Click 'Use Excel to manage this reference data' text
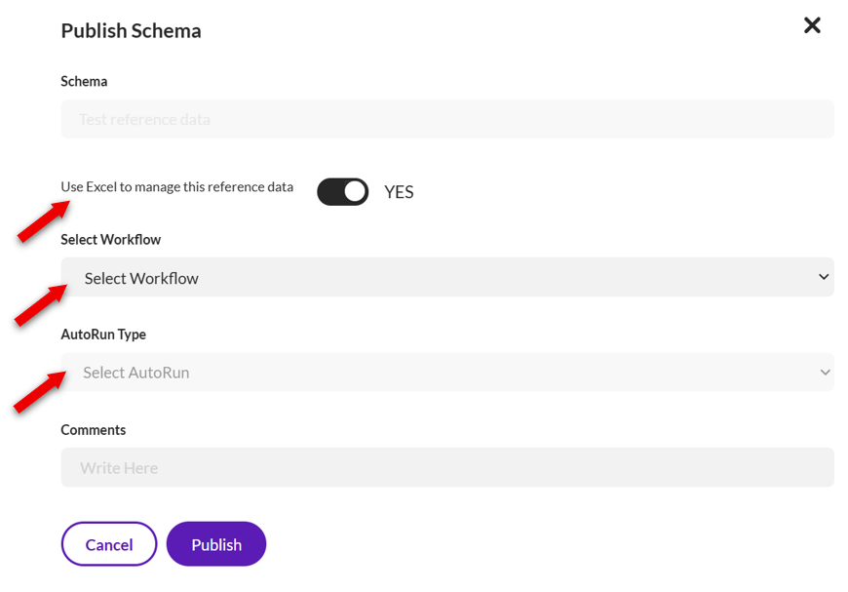 pos(176,187)
